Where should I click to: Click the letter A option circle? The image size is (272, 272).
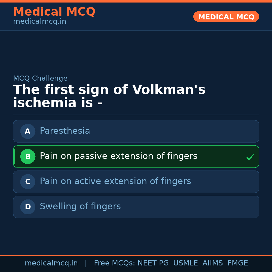coord(28,131)
